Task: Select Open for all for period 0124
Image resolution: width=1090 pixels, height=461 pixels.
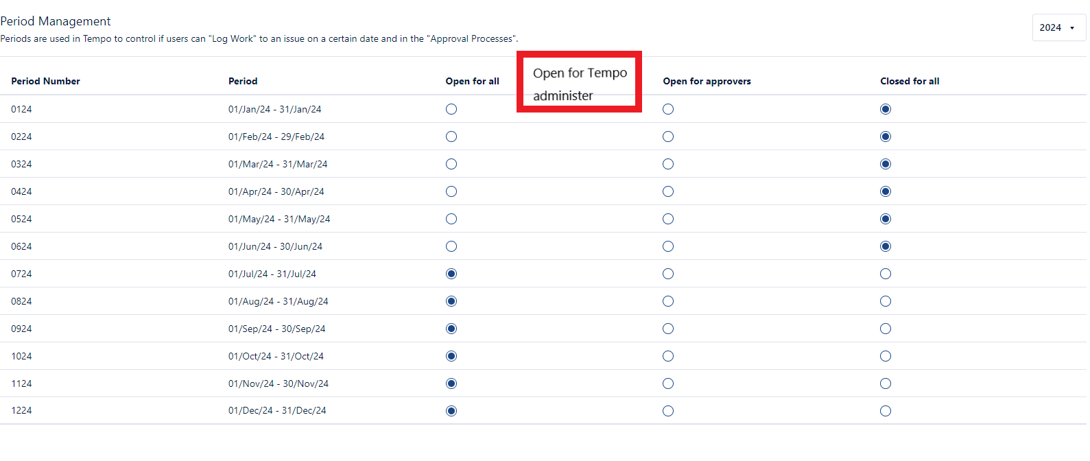Action: (451, 109)
